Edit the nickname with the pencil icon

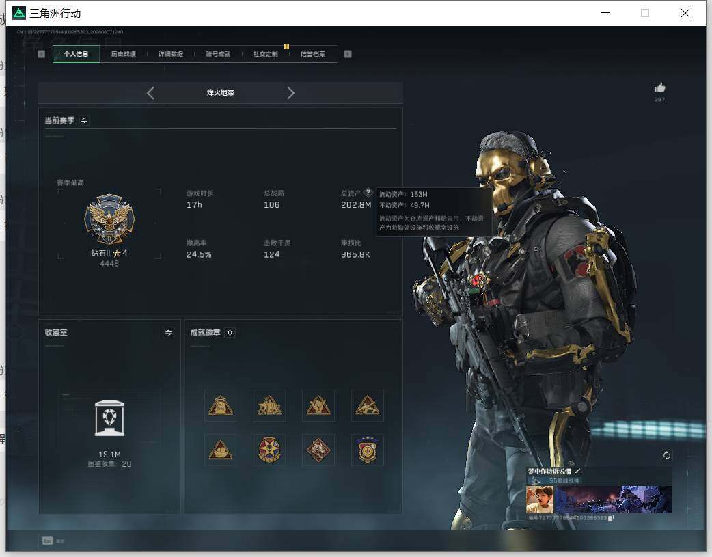577,472
